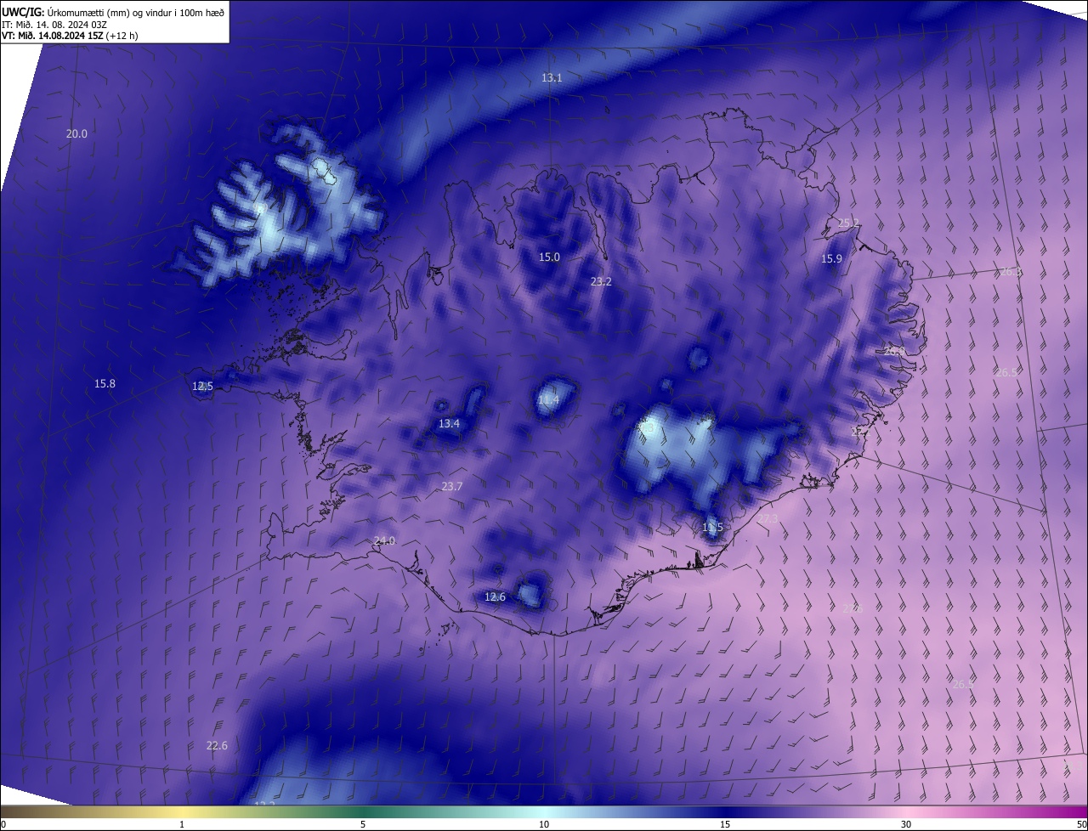Viewport: 1088px width, 831px height.
Task: Click the 11.4 value label on the map
Action: pos(548,399)
